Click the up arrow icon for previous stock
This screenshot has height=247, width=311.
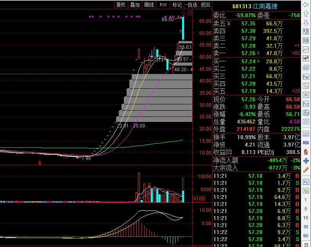[x=306, y=14]
